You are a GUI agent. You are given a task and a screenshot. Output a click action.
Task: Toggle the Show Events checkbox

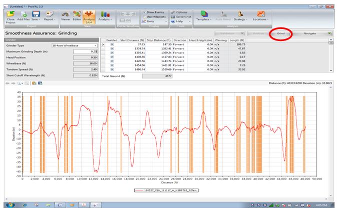144,12
